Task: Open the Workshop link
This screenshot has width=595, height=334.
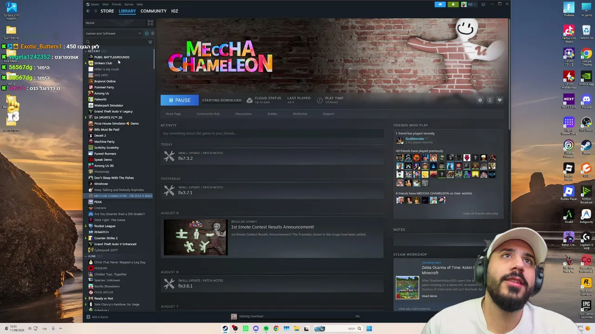Action: coord(300,114)
